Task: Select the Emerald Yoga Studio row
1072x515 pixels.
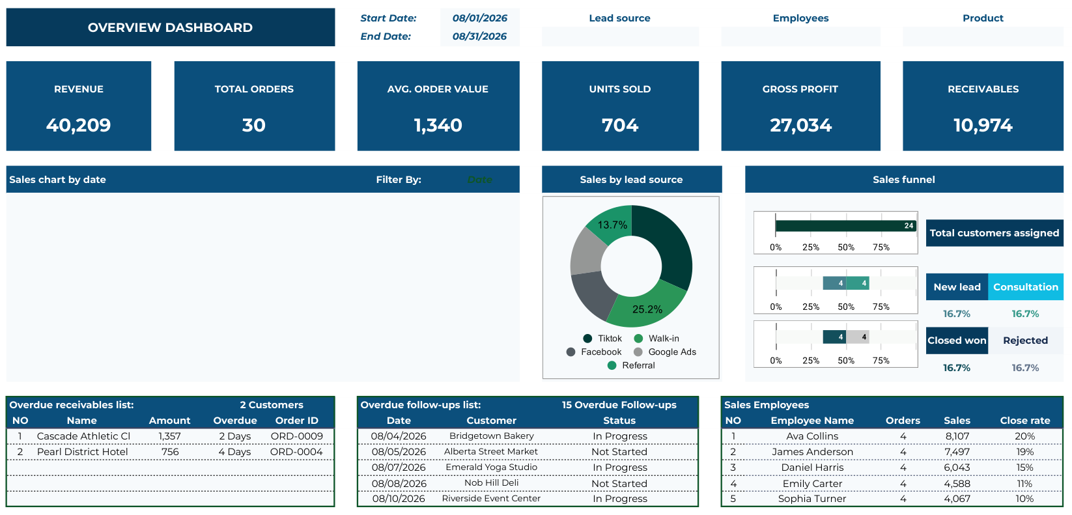Action: [528, 467]
